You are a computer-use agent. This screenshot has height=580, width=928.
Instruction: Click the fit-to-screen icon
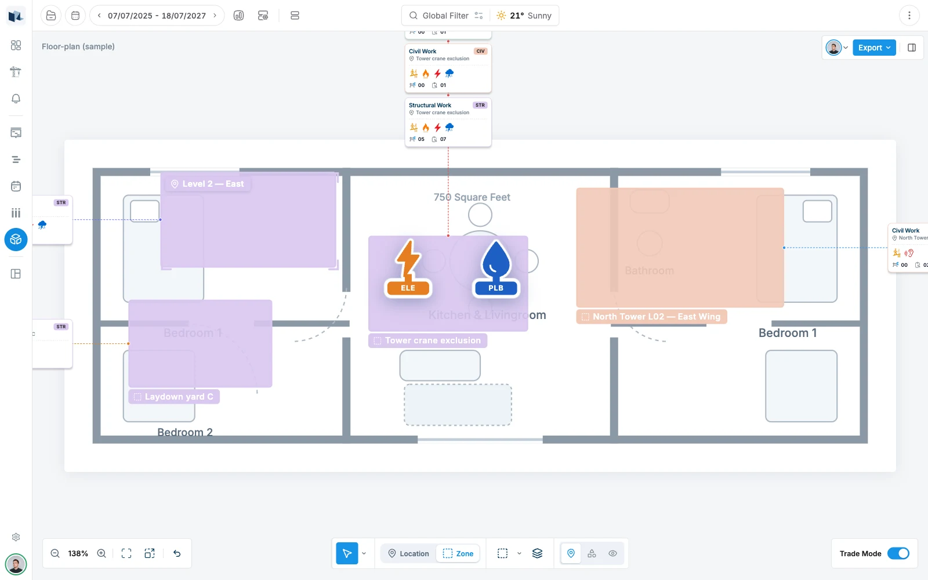pyautogui.click(x=126, y=553)
